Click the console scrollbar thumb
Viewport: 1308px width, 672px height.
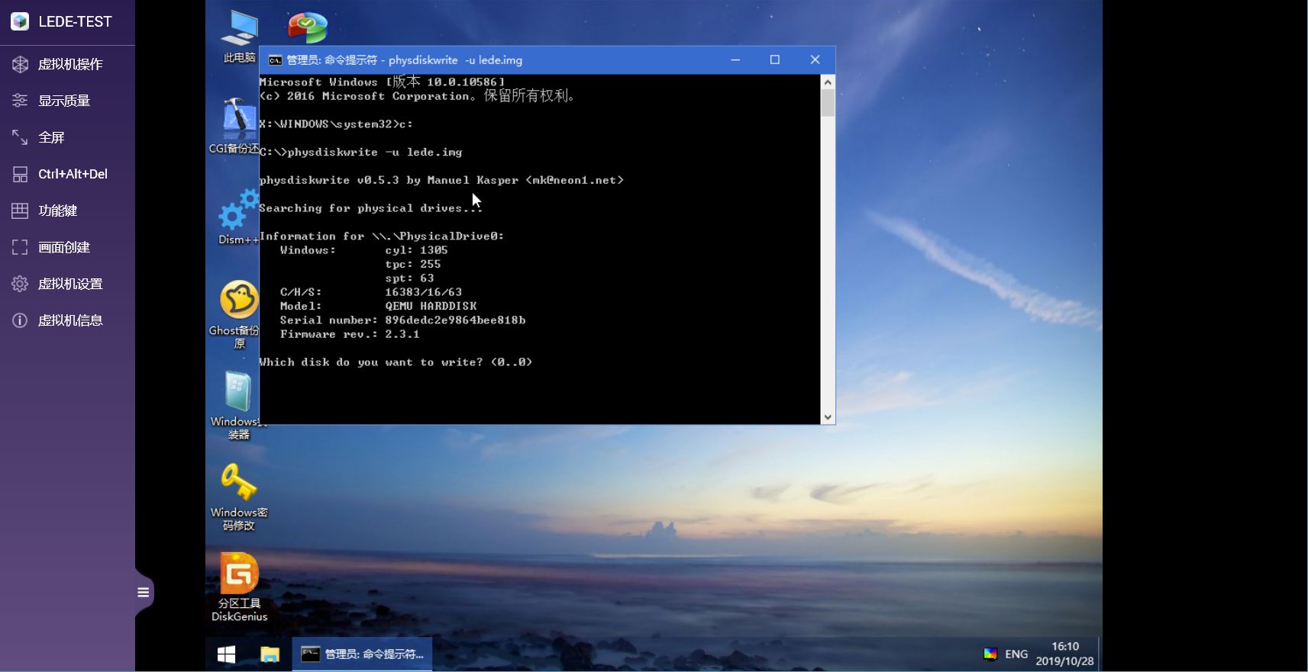pos(828,103)
